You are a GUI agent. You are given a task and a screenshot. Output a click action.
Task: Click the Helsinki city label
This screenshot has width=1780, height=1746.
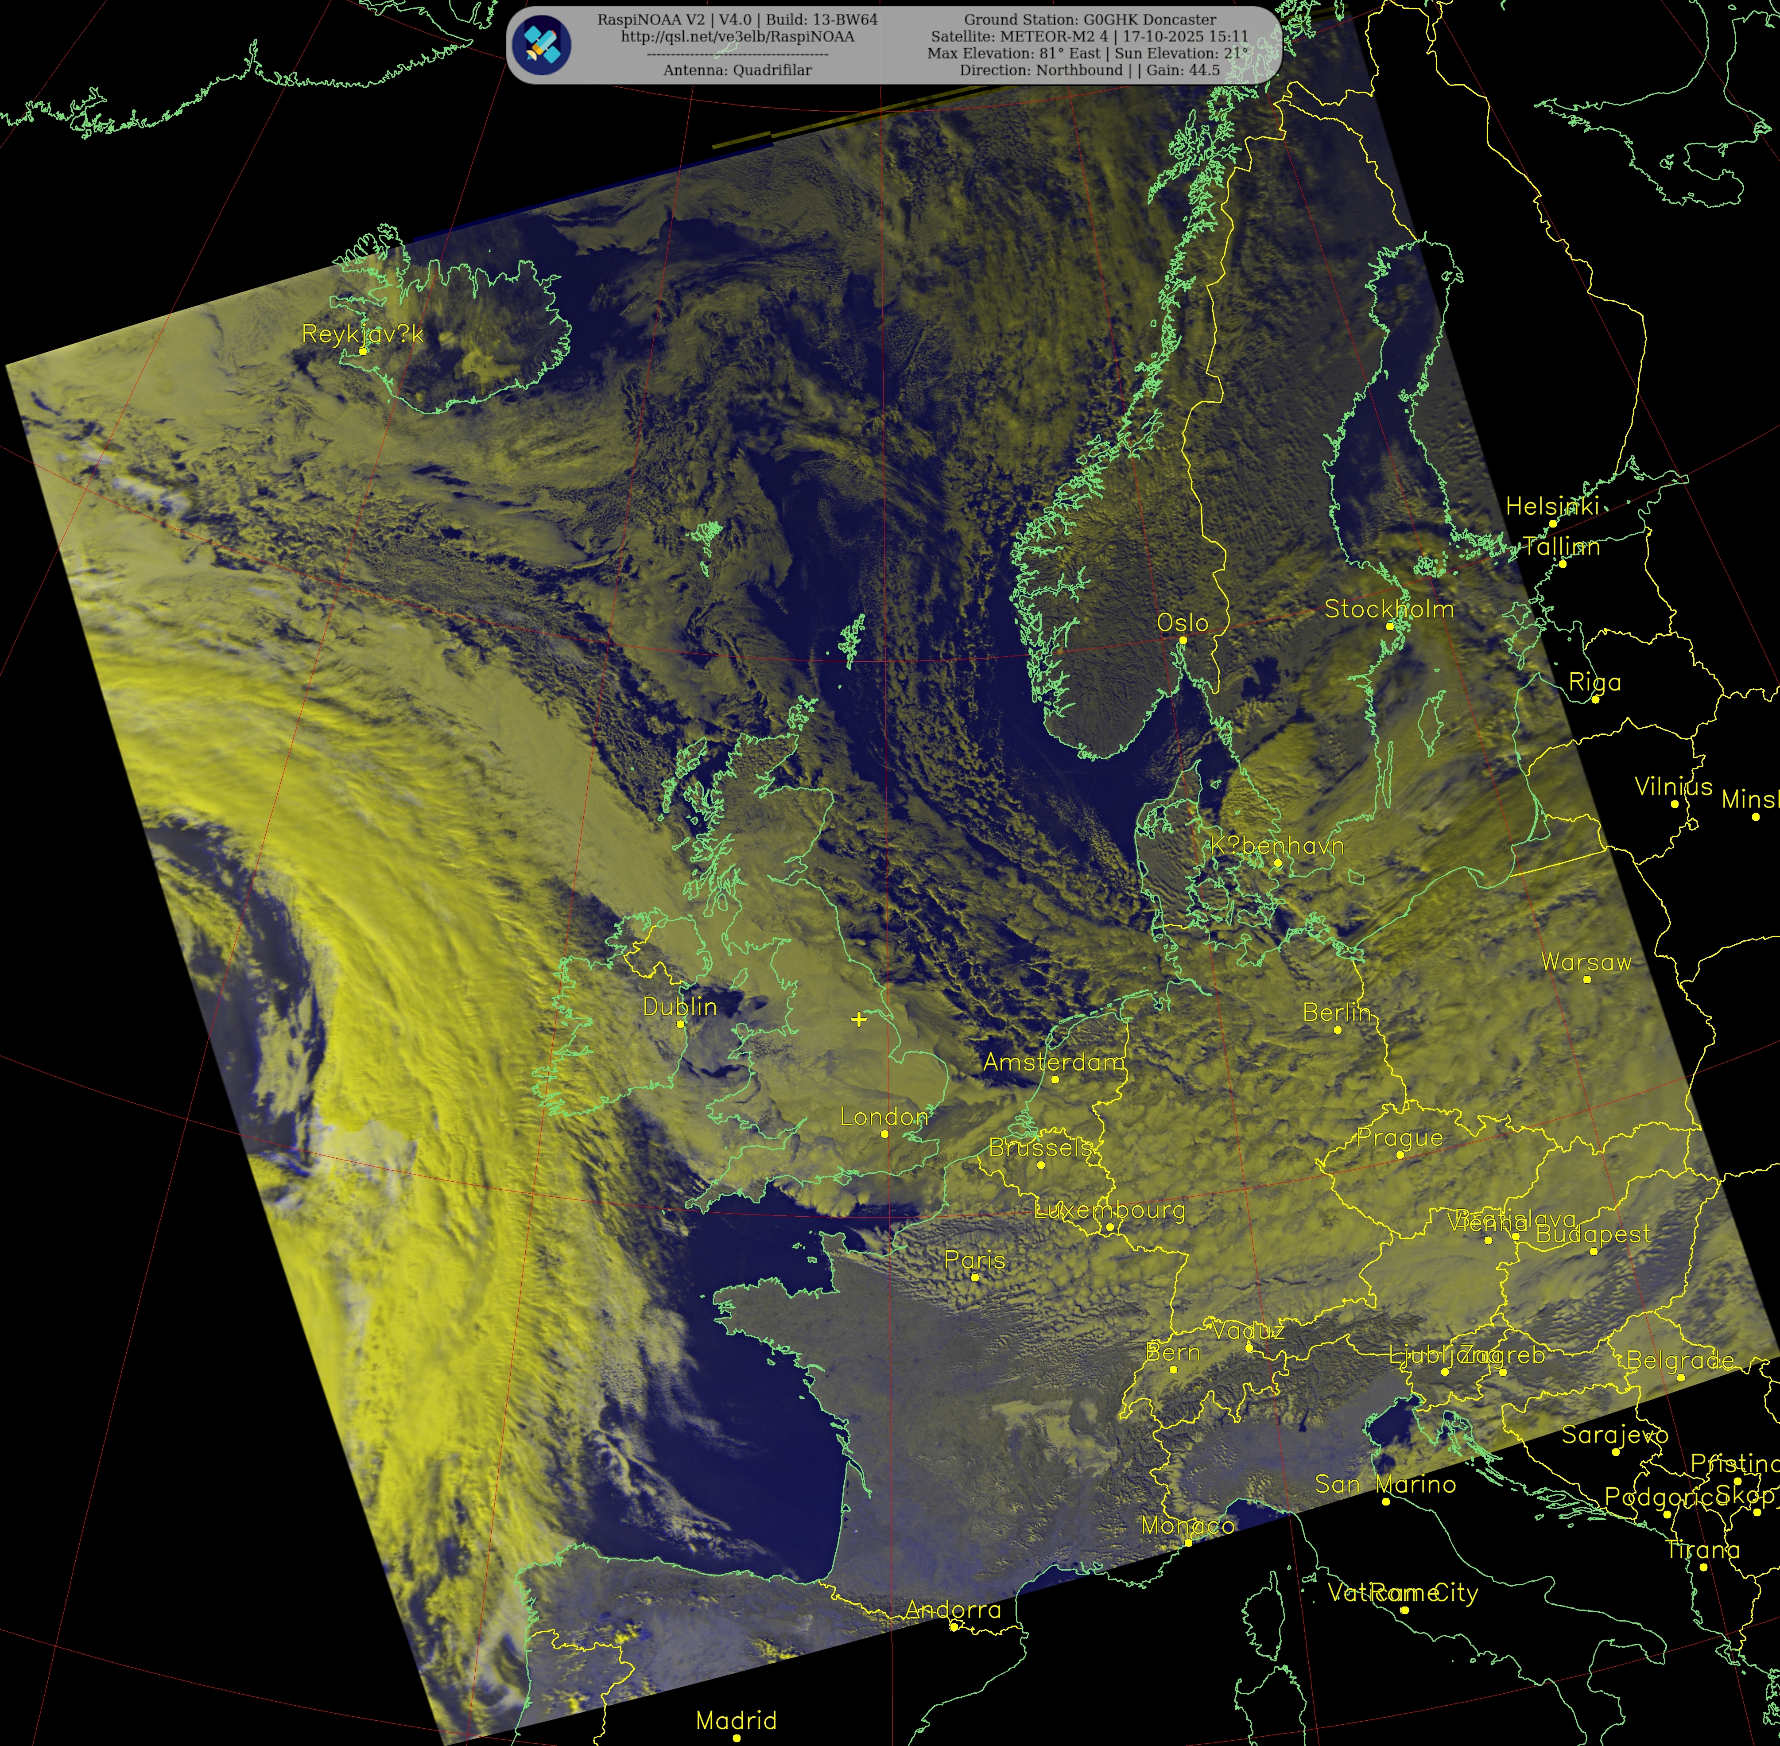click(1551, 506)
